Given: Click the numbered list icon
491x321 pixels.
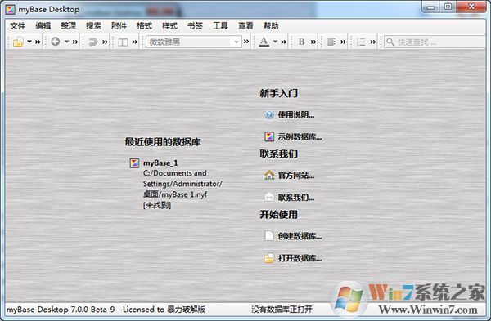Looking at the screenshot, I should 361,42.
